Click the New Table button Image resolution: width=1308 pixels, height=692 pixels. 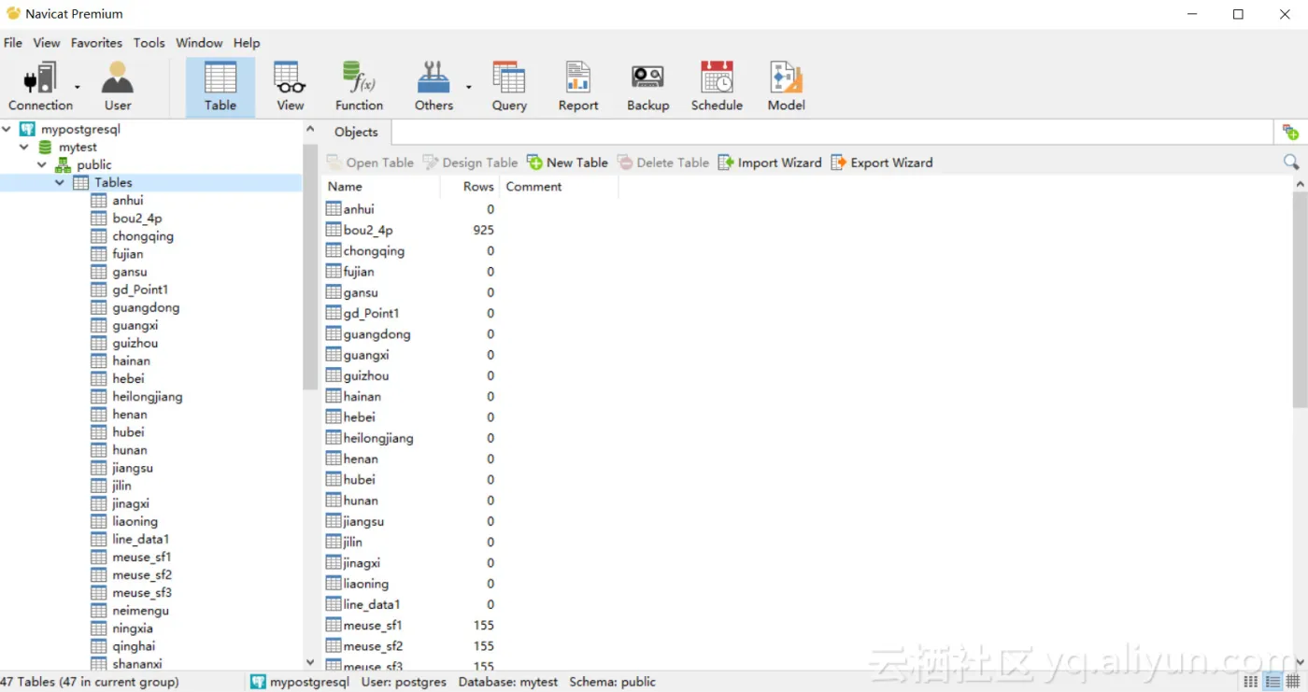pyautogui.click(x=567, y=162)
